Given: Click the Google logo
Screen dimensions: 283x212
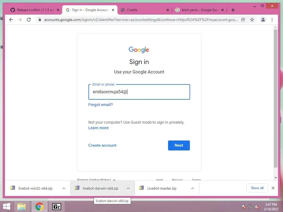Looking at the screenshot, I should (139, 50).
